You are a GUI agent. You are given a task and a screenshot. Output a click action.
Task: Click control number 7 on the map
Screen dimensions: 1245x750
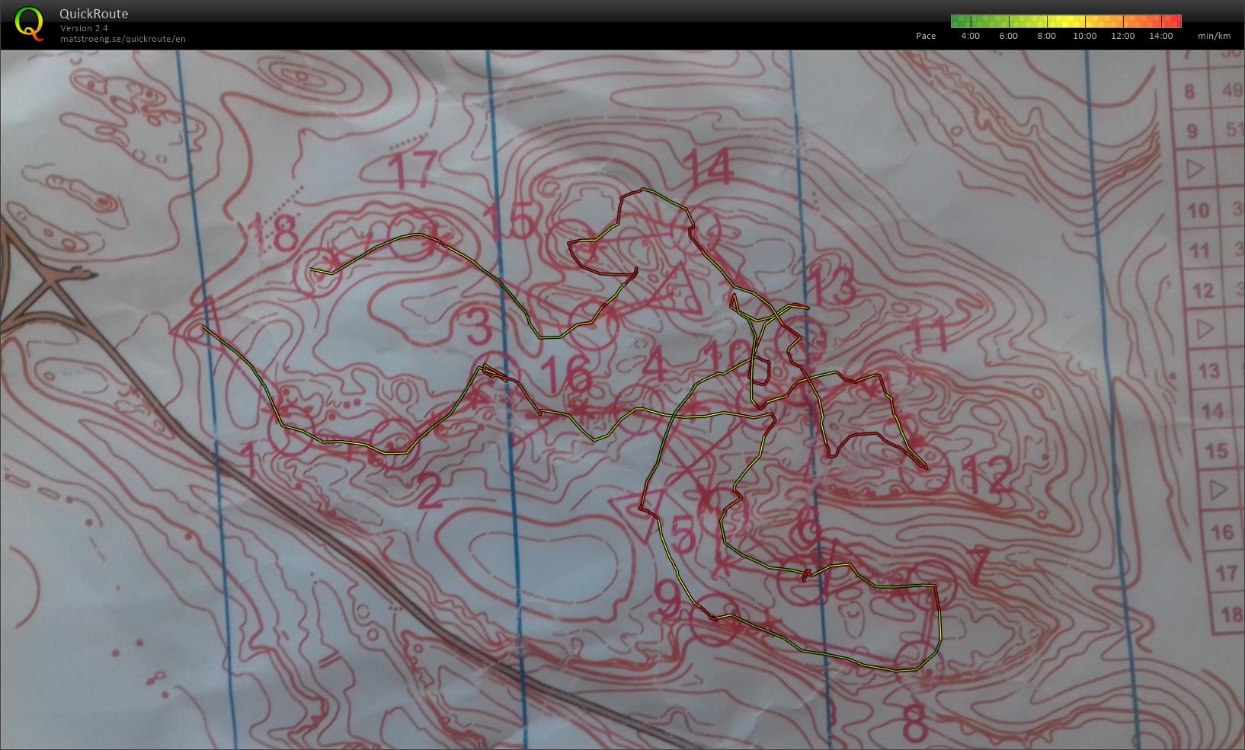coord(981,563)
